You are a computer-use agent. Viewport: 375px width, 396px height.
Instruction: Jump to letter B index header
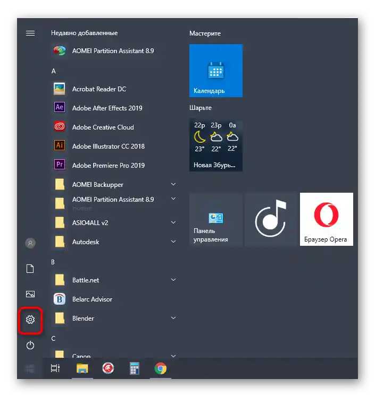coord(53,262)
